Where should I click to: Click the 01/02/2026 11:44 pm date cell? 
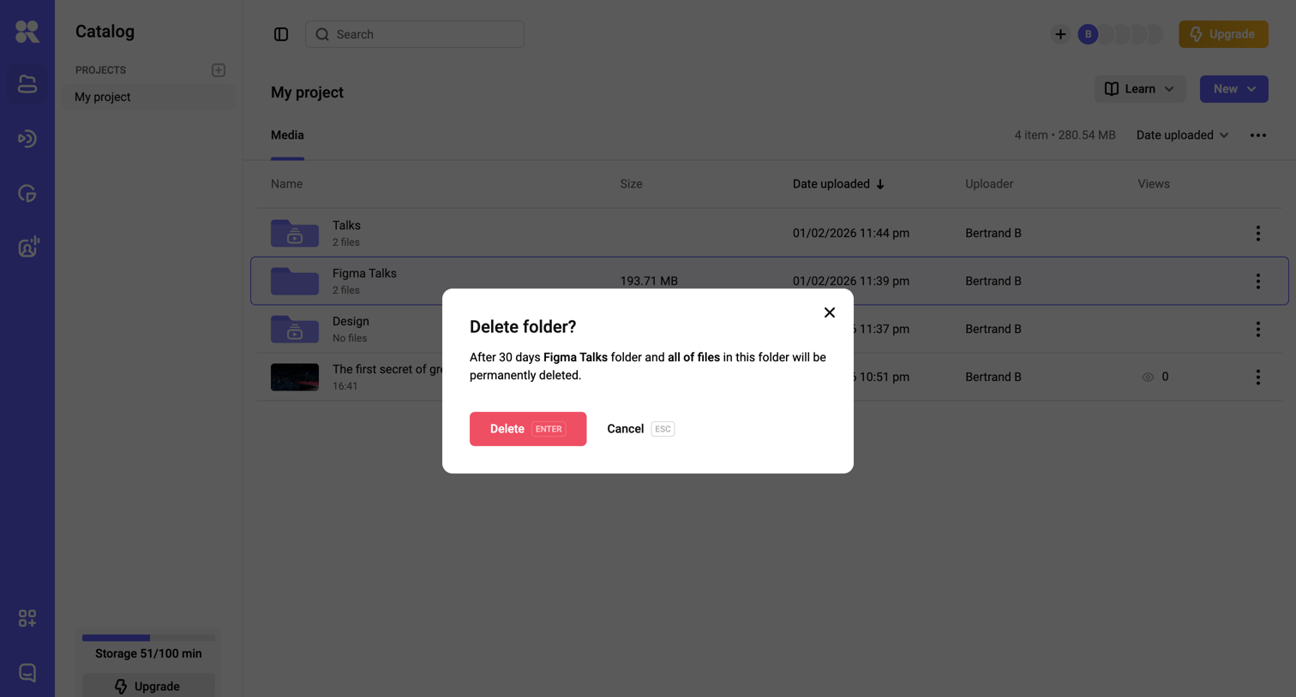point(851,233)
